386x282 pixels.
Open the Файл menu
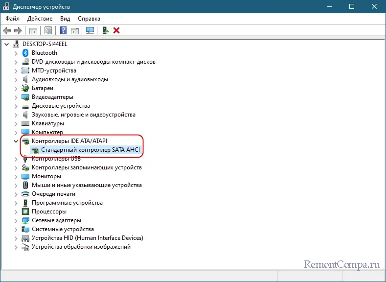click(x=12, y=19)
